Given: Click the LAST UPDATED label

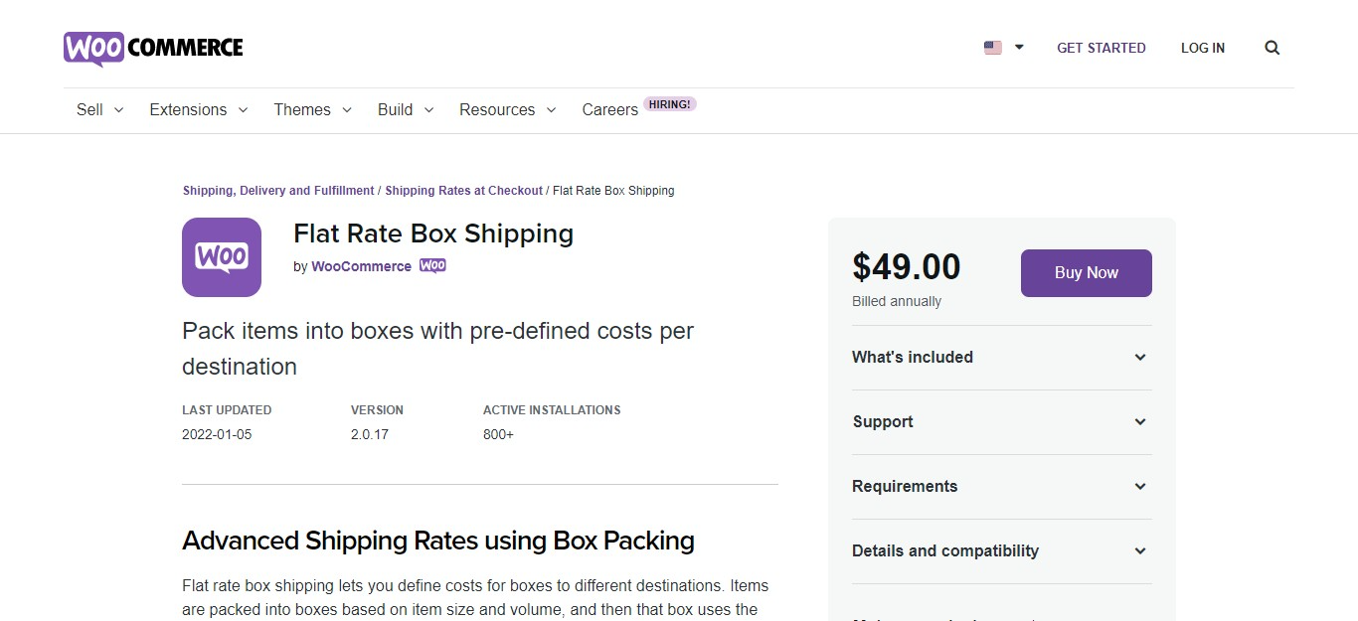Looking at the screenshot, I should (x=227, y=410).
